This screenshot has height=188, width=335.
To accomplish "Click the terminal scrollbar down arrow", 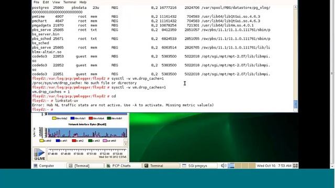I will 295,110.
